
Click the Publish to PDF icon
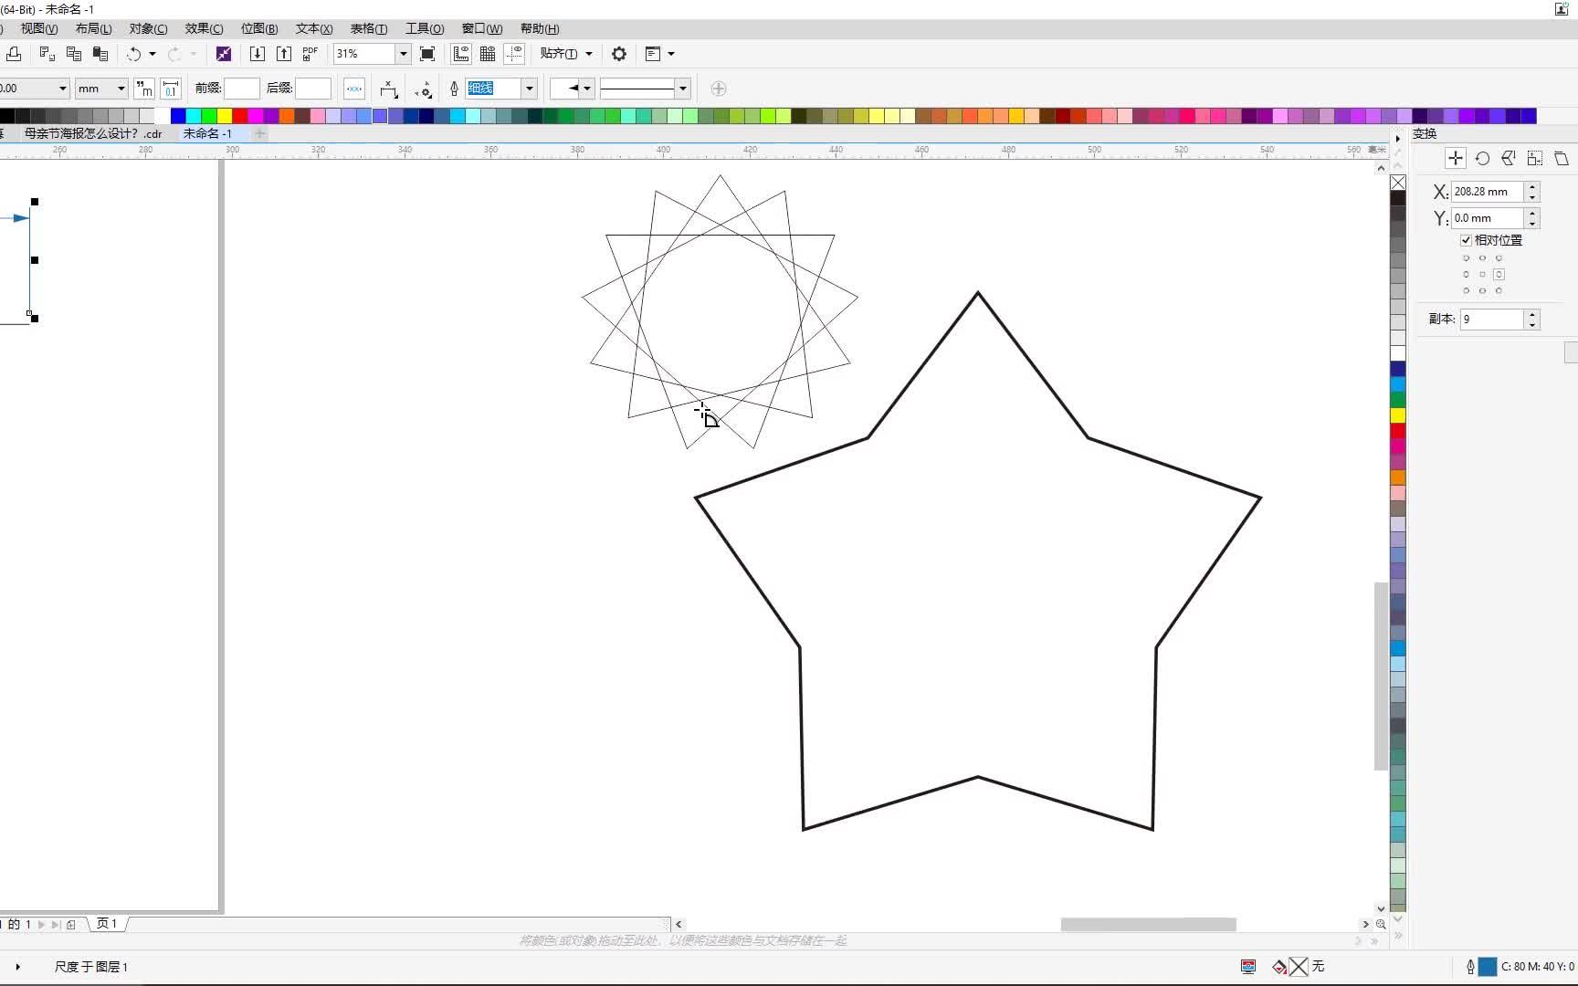(x=310, y=54)
